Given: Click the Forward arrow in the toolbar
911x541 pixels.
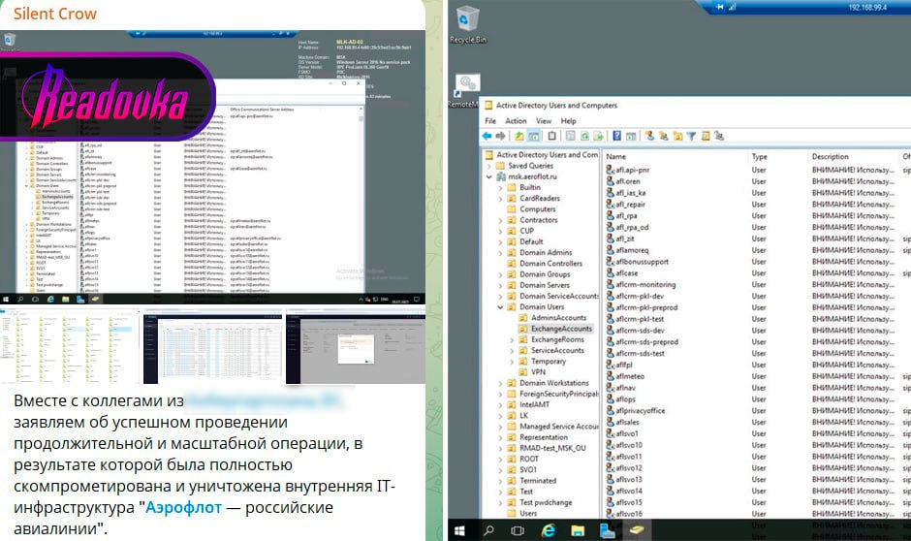Looking at the screenshot, I should click(x=501, y=136).
